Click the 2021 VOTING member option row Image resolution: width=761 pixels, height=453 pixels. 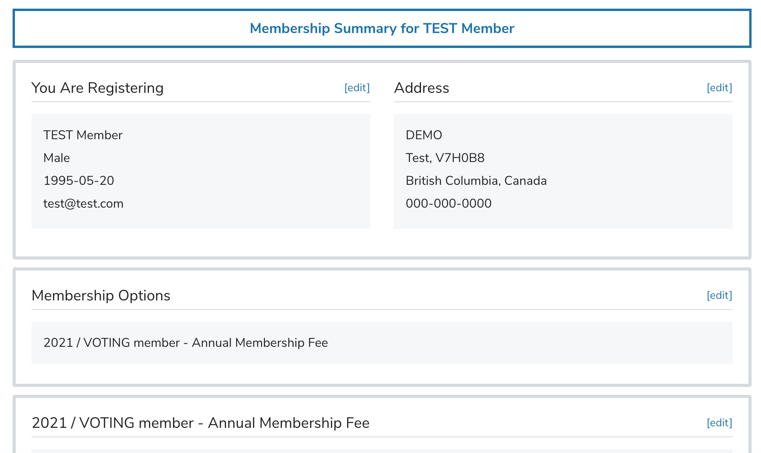pos(186,343)
